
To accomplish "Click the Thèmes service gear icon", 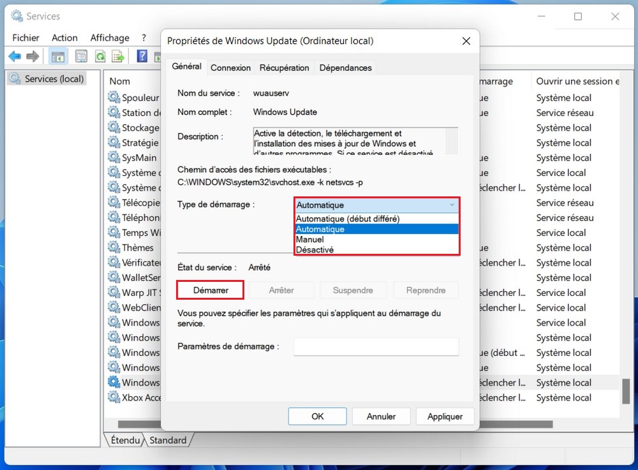I will pyautogui.click(x=114, y=247).
